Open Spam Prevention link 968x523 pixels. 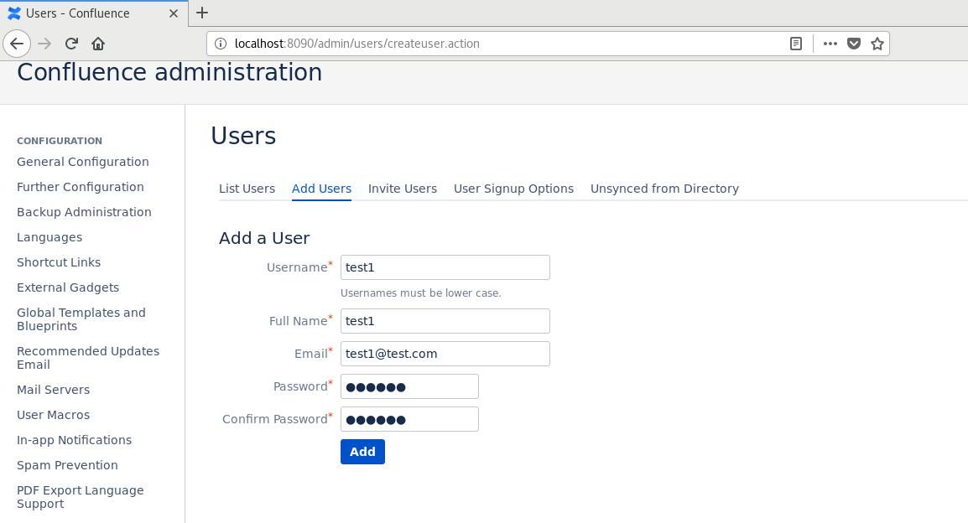(67, 466)
